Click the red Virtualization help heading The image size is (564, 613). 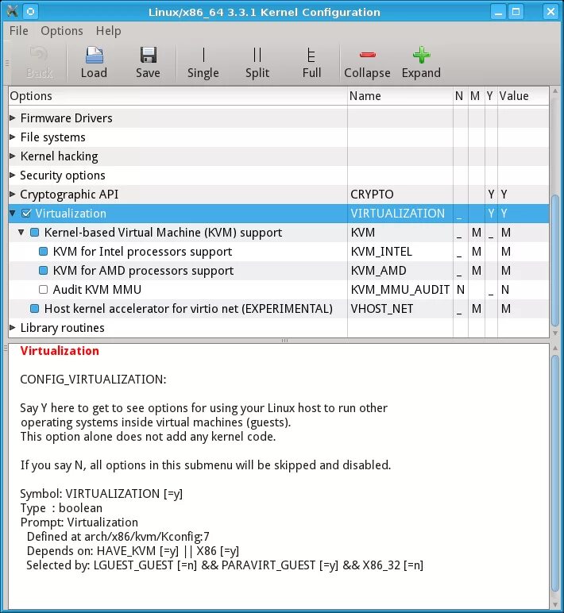click(x=60, y=351)
